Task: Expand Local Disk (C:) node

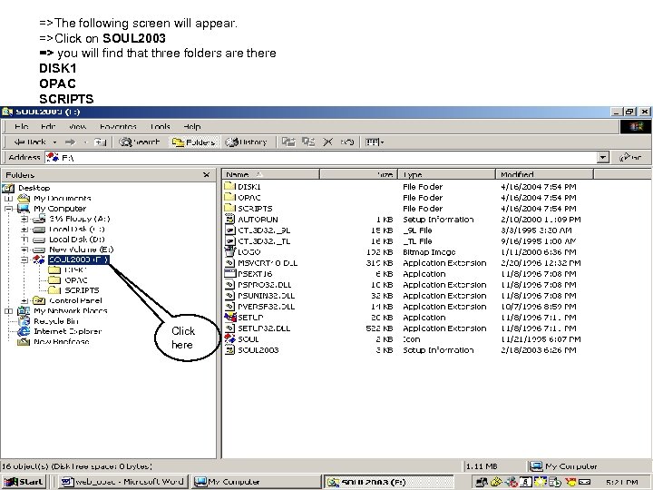Action: point(24,230)
